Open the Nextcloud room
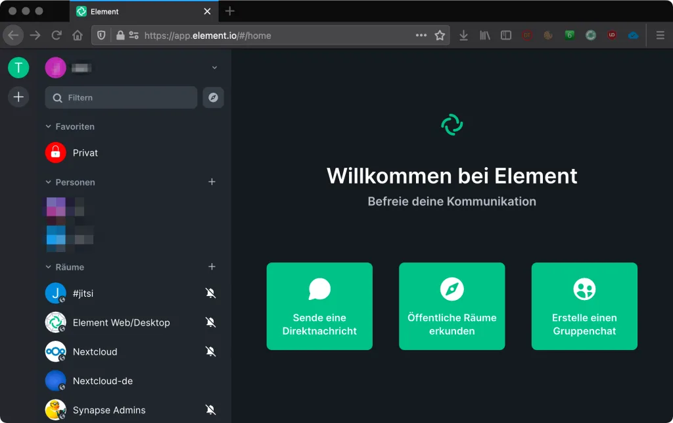673x423 pixels. pos(133,352)
